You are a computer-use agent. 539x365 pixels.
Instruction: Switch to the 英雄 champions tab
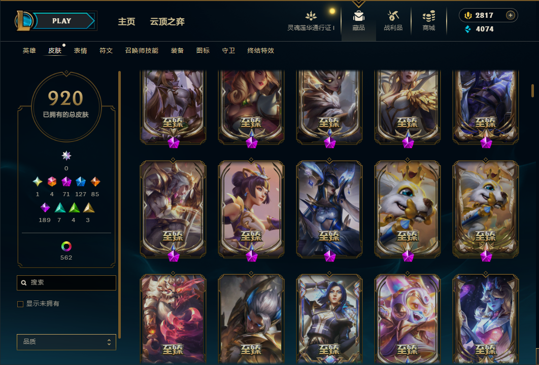point(29,51)
